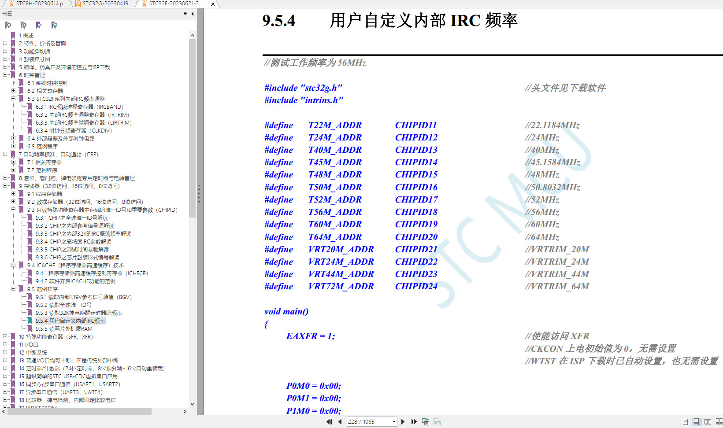This screenshot has height=428, width=723.
Task: Click the bookmarks panel vertical scrollbar thumb
Action: coord(192,128)
